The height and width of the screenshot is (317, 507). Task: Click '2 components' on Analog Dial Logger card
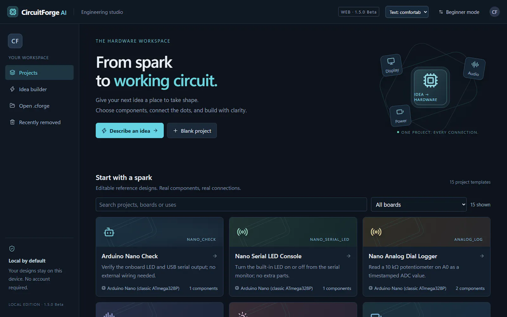pos(470,288)
